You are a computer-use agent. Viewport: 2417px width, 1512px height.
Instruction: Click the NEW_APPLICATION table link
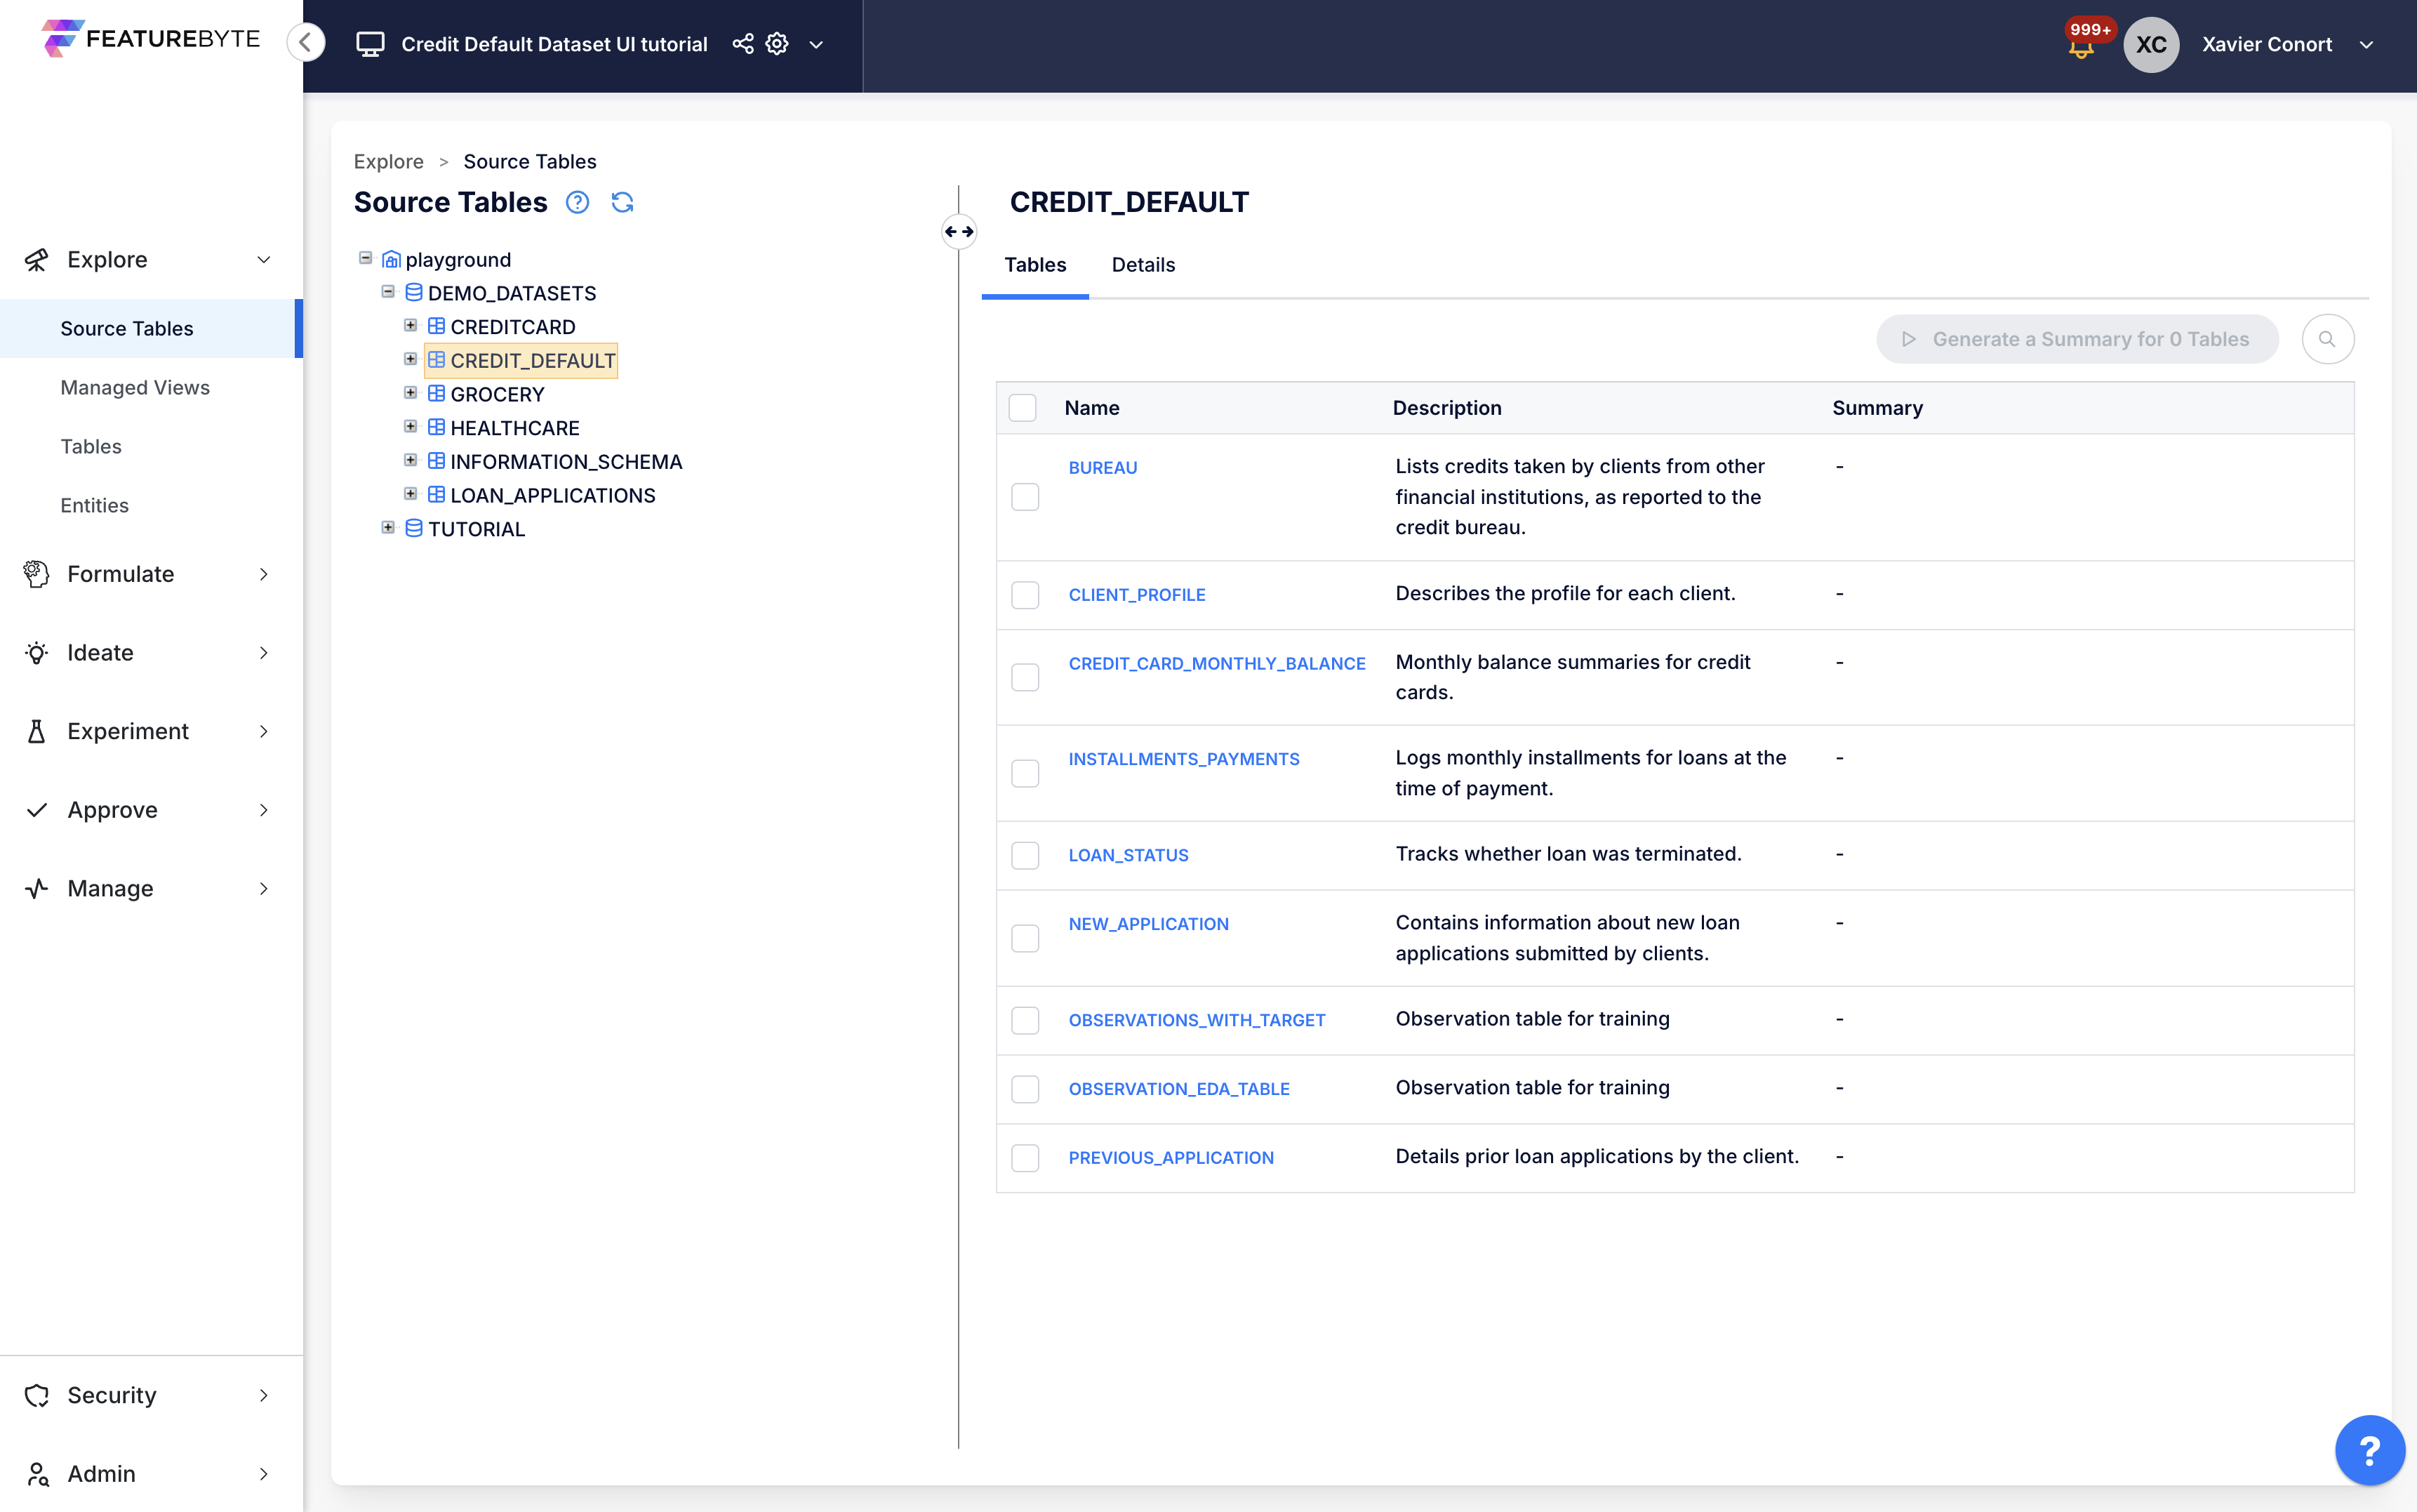(1149, 924)
